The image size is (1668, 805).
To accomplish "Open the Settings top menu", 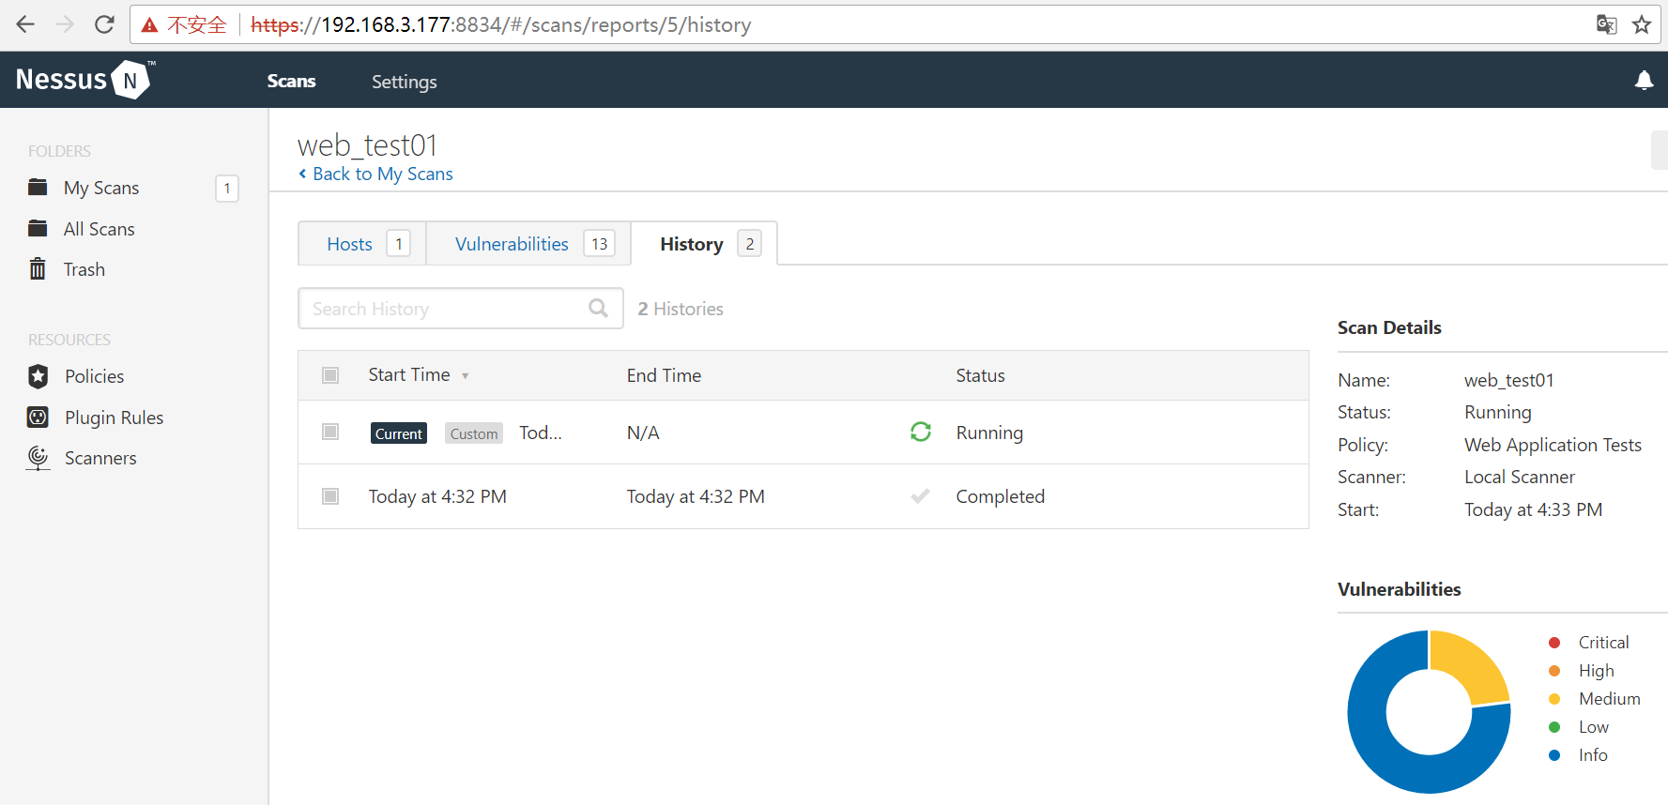I will click(x=404, y=82).
